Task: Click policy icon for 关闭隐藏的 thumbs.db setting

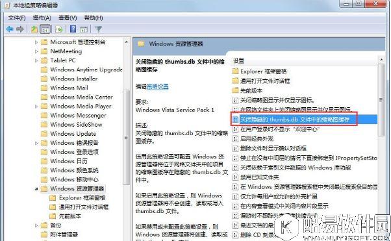Action: [235, 120]
